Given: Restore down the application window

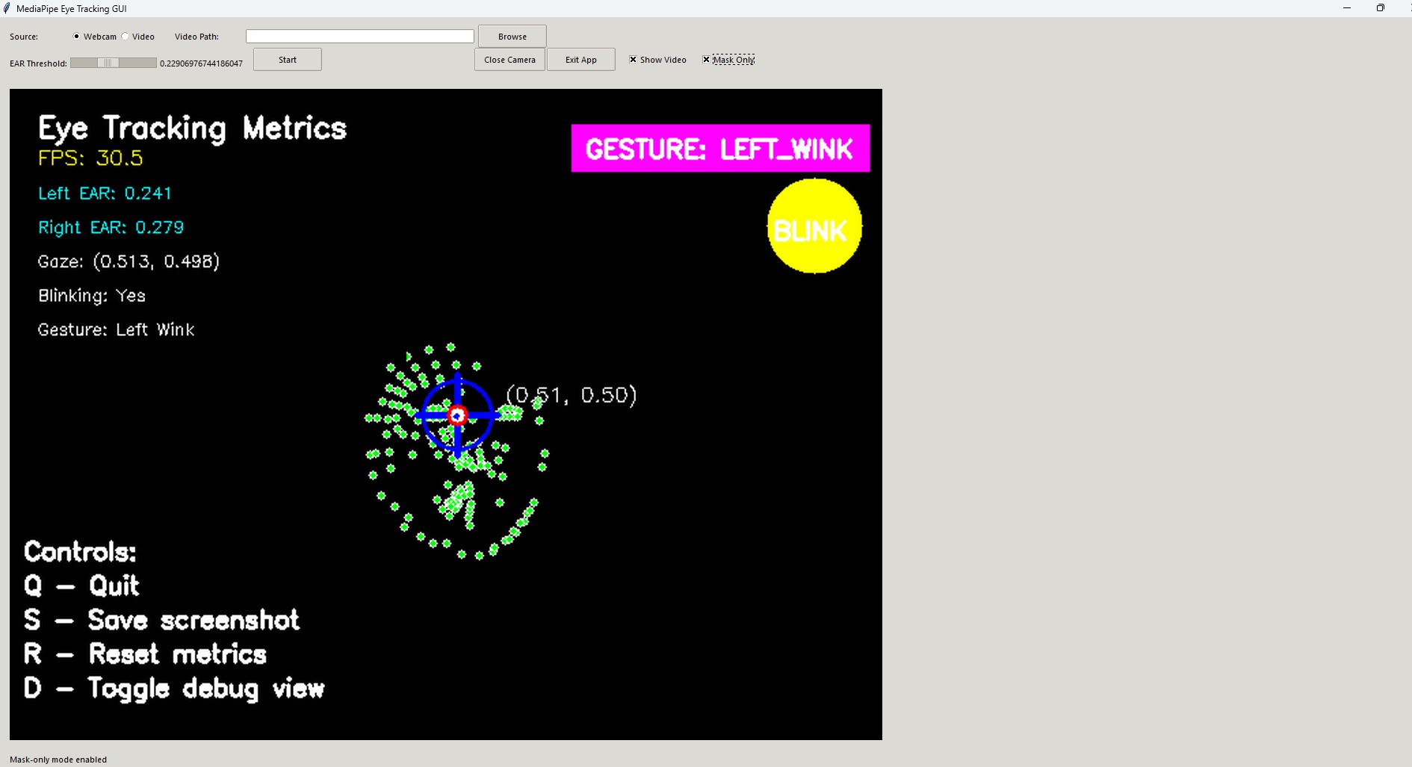Looking at the screenshot, I should pyautogui.click(x=1381, y=8).
